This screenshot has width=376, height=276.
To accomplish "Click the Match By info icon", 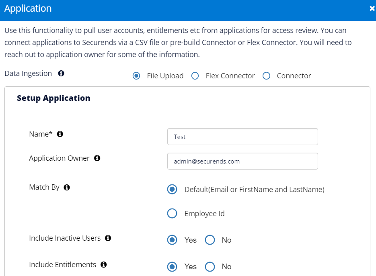I will [67, 187].
